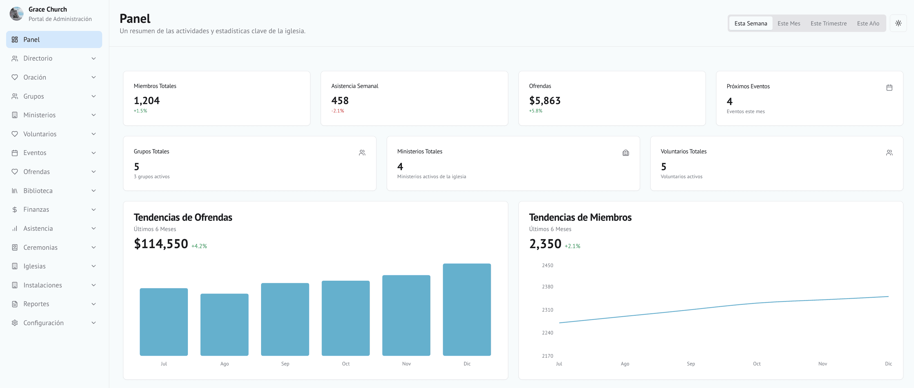Click the Configuración gear icon

point(15,323)
